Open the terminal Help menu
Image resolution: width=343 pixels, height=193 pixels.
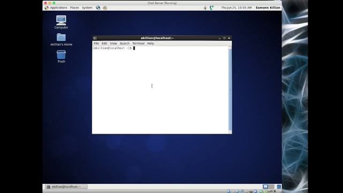[151, 43]
